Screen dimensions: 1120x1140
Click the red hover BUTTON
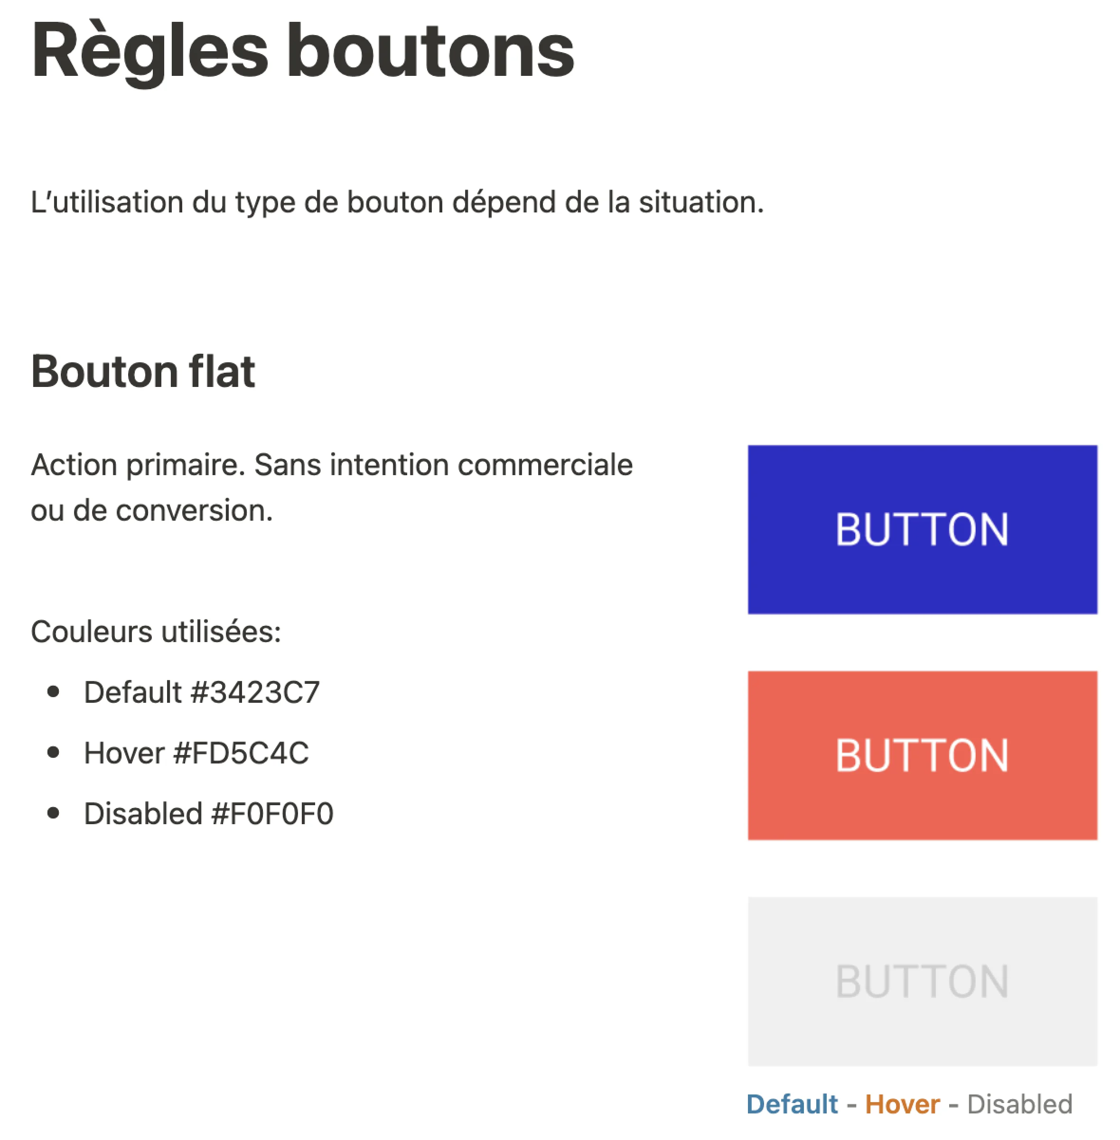pos(922,755)
